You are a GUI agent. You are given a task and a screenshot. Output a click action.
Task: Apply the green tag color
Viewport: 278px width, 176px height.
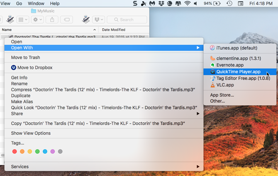[x=37, y=151]
